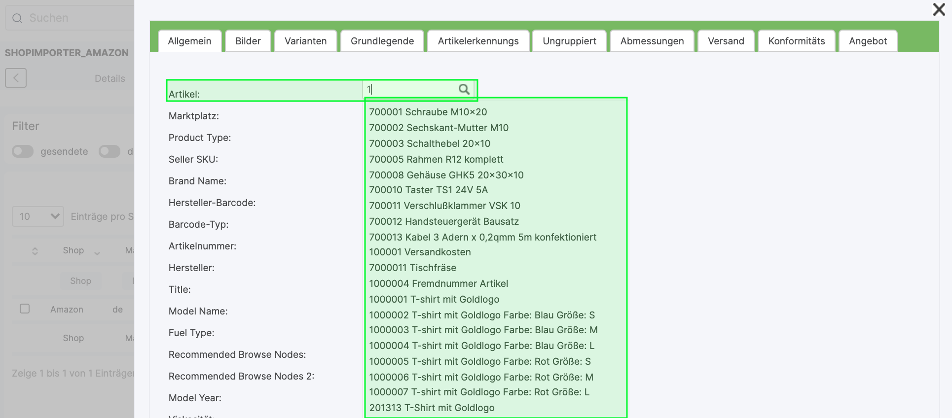Open the Angebot tab
This screenshot has width=952, height=418.
point(868,41)
